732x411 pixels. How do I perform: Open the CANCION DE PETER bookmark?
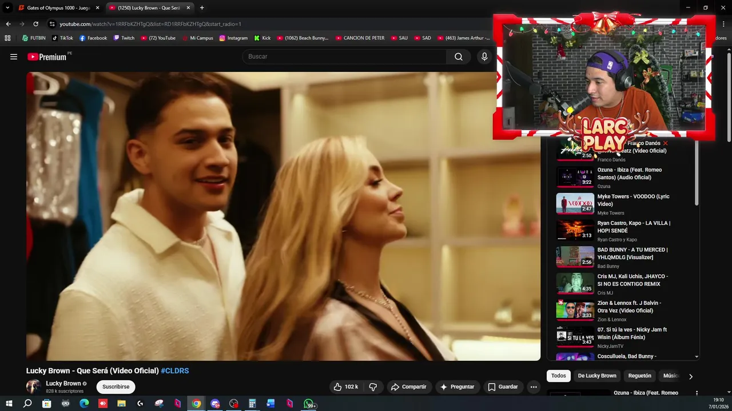coord(360,38)
